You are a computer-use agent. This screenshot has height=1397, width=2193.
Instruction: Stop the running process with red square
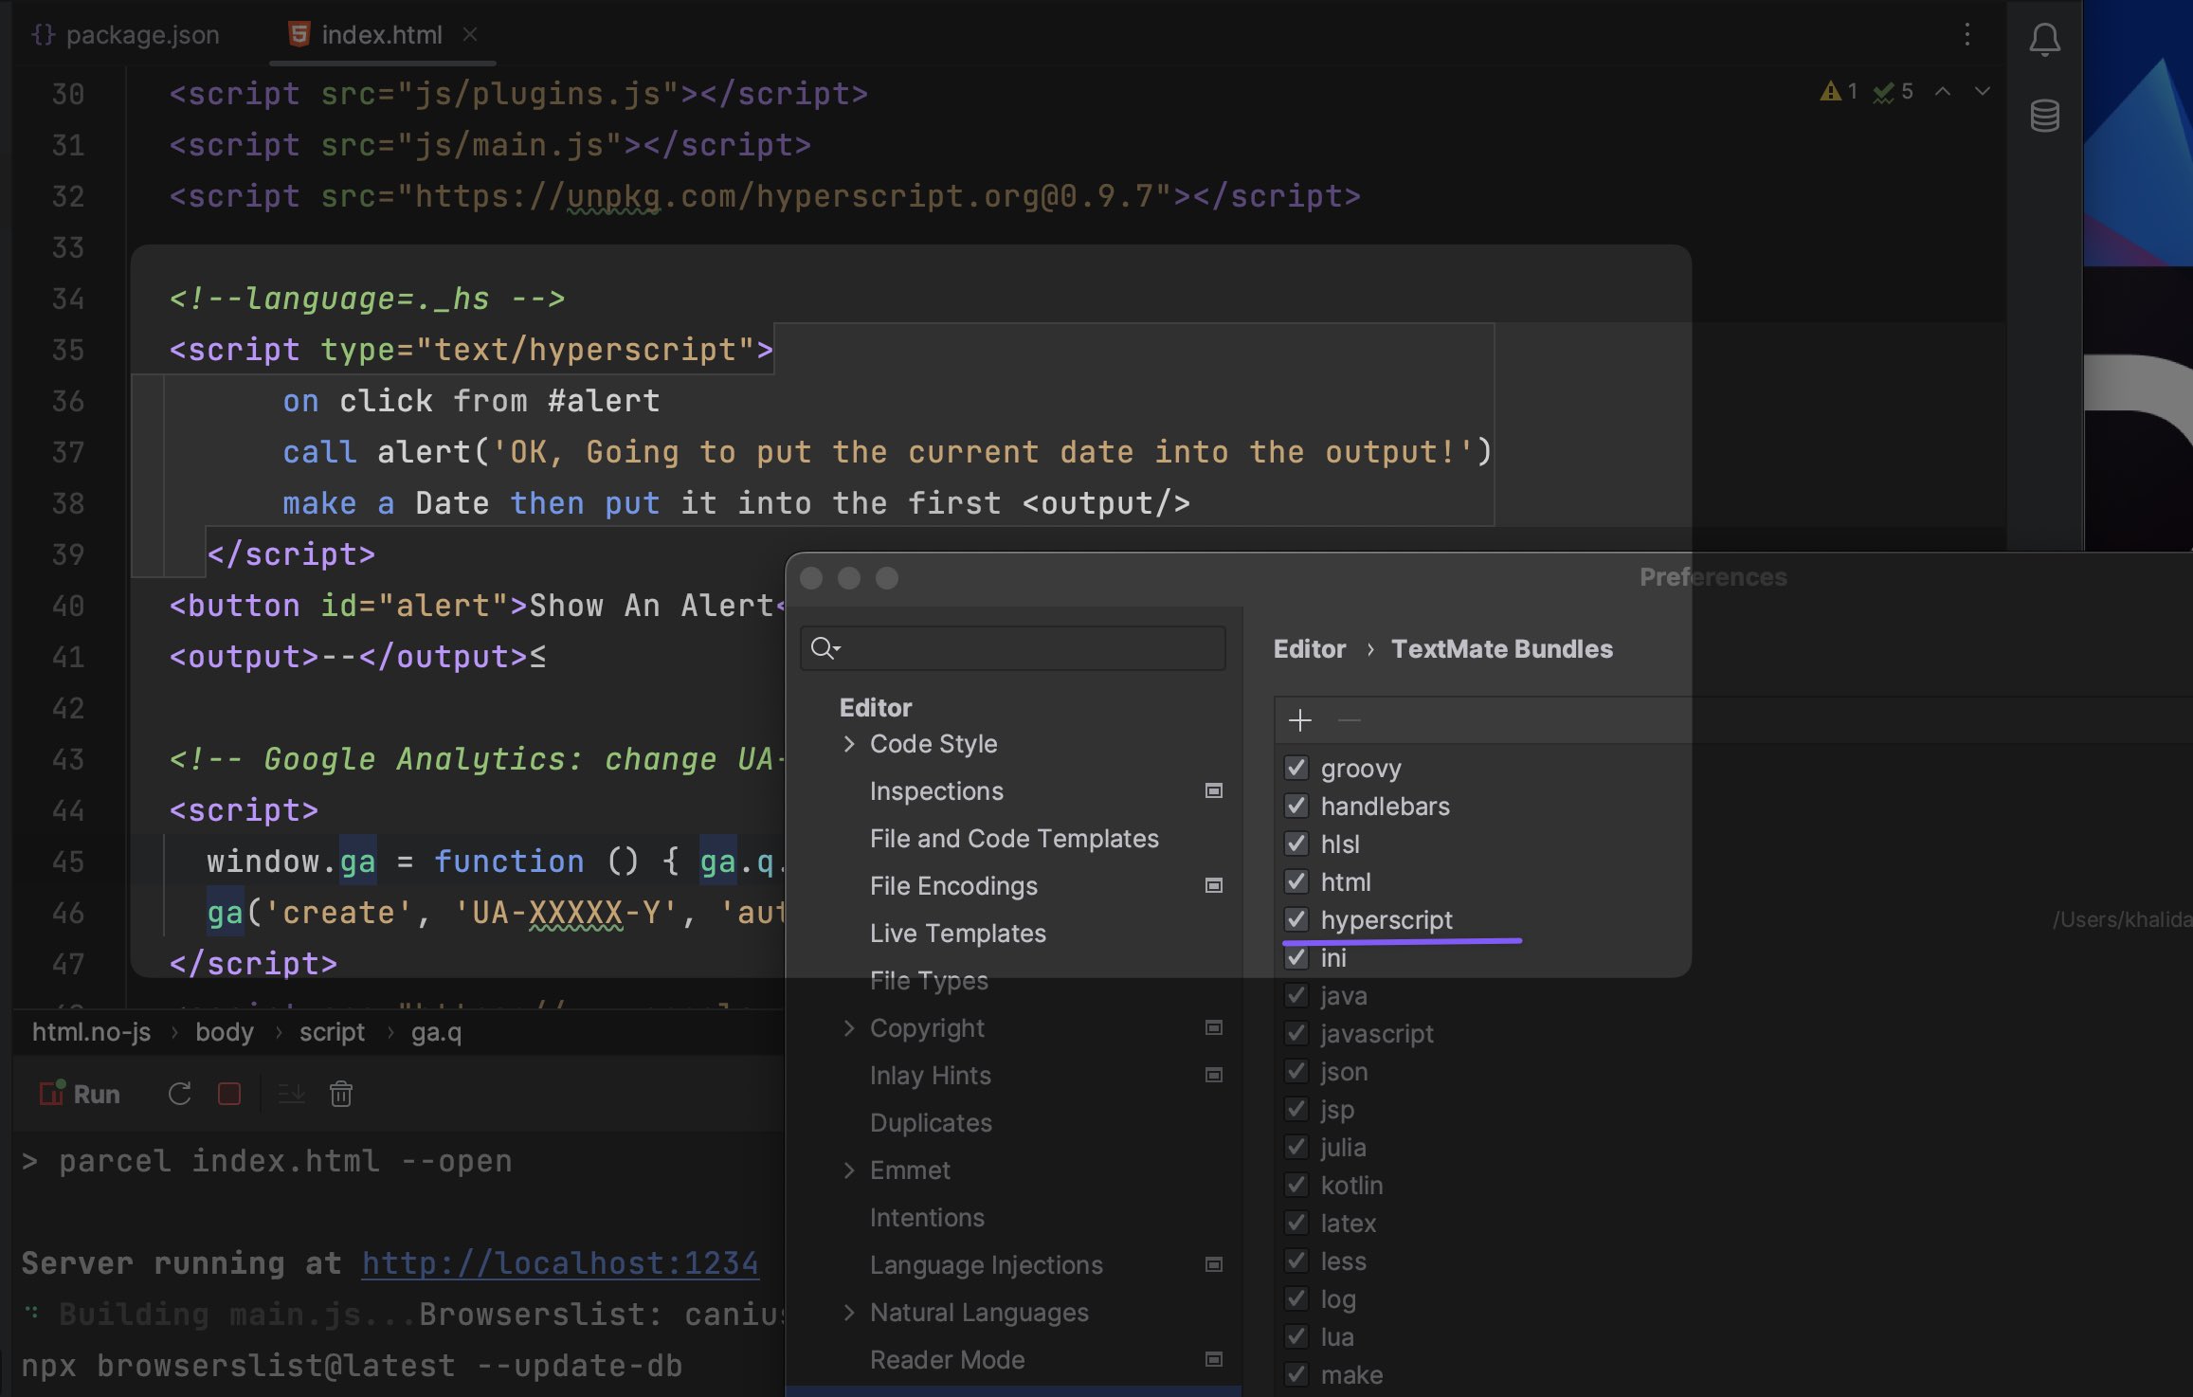(229, 1094)
